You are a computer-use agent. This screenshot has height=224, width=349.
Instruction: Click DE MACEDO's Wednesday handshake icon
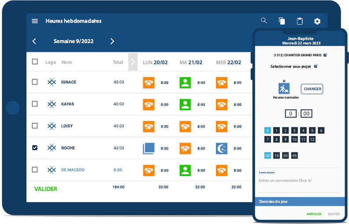pyautogui.click(x=222, y=170)
